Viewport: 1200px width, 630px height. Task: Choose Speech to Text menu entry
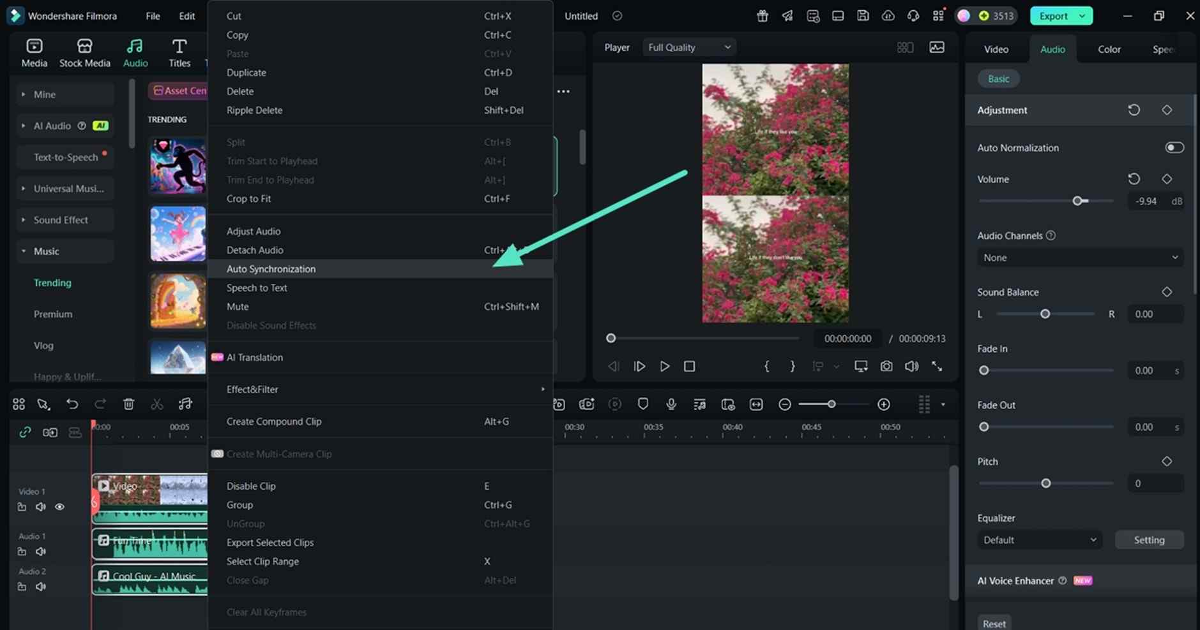(380, 288)
